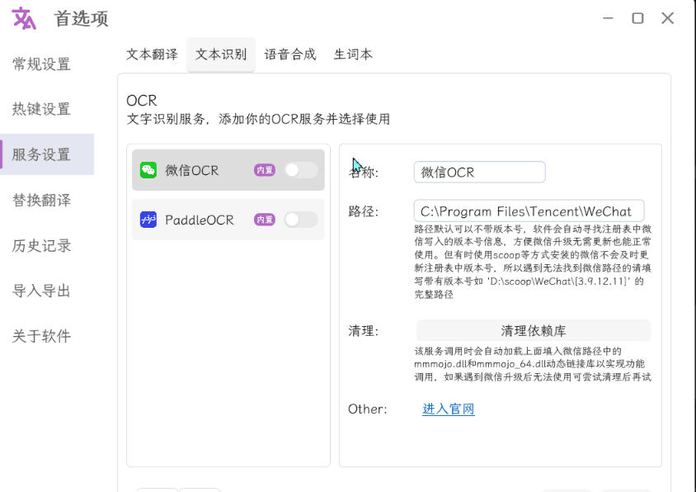Open 常规设置 in the sidebar
696x492 pixels.
[41, 64]
